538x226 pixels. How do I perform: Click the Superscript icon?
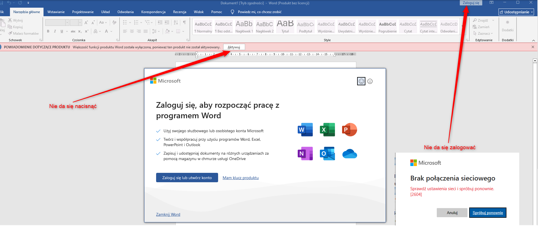pos(87,31)
